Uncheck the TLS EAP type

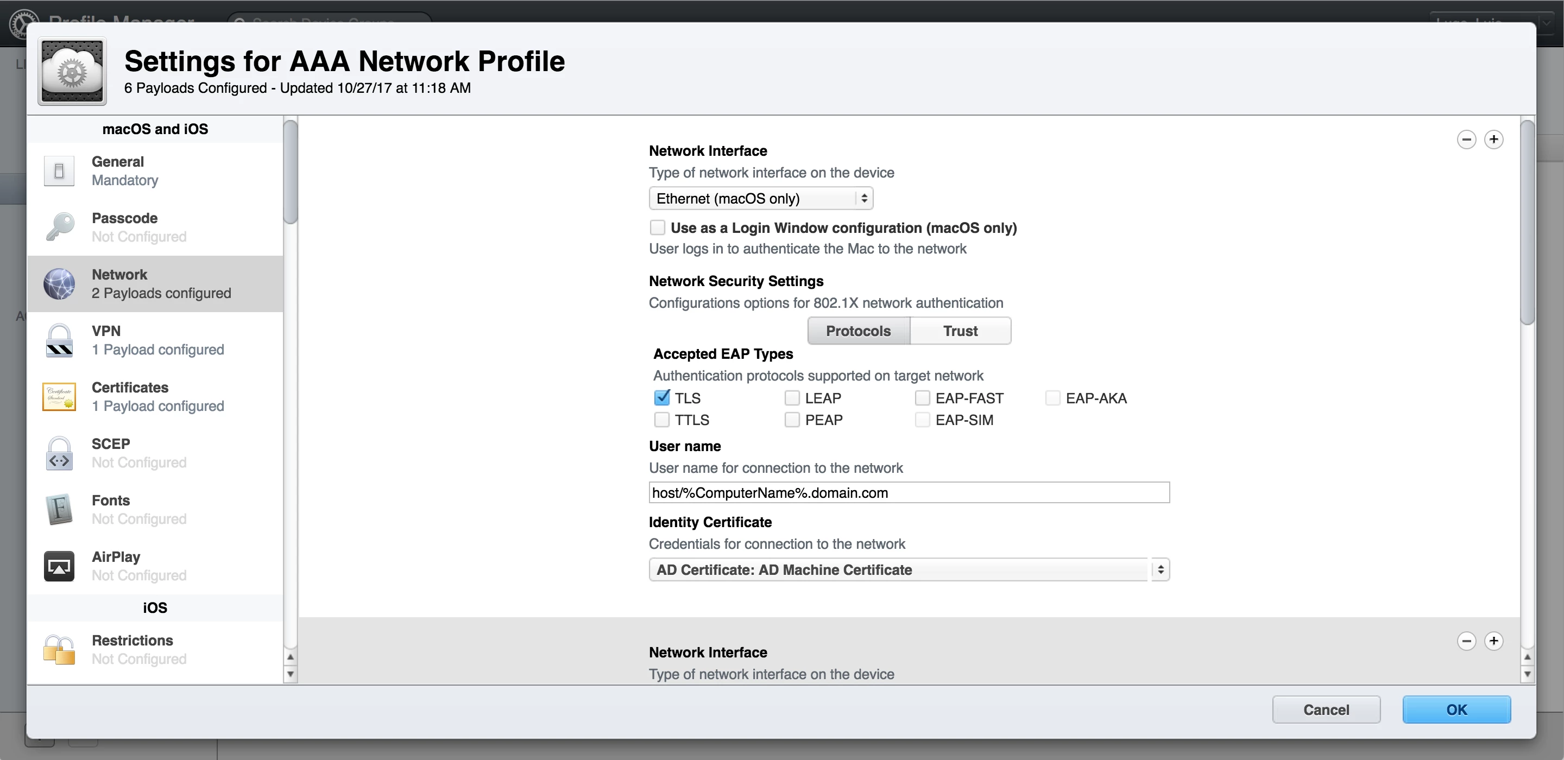click(x=662, y=397)
